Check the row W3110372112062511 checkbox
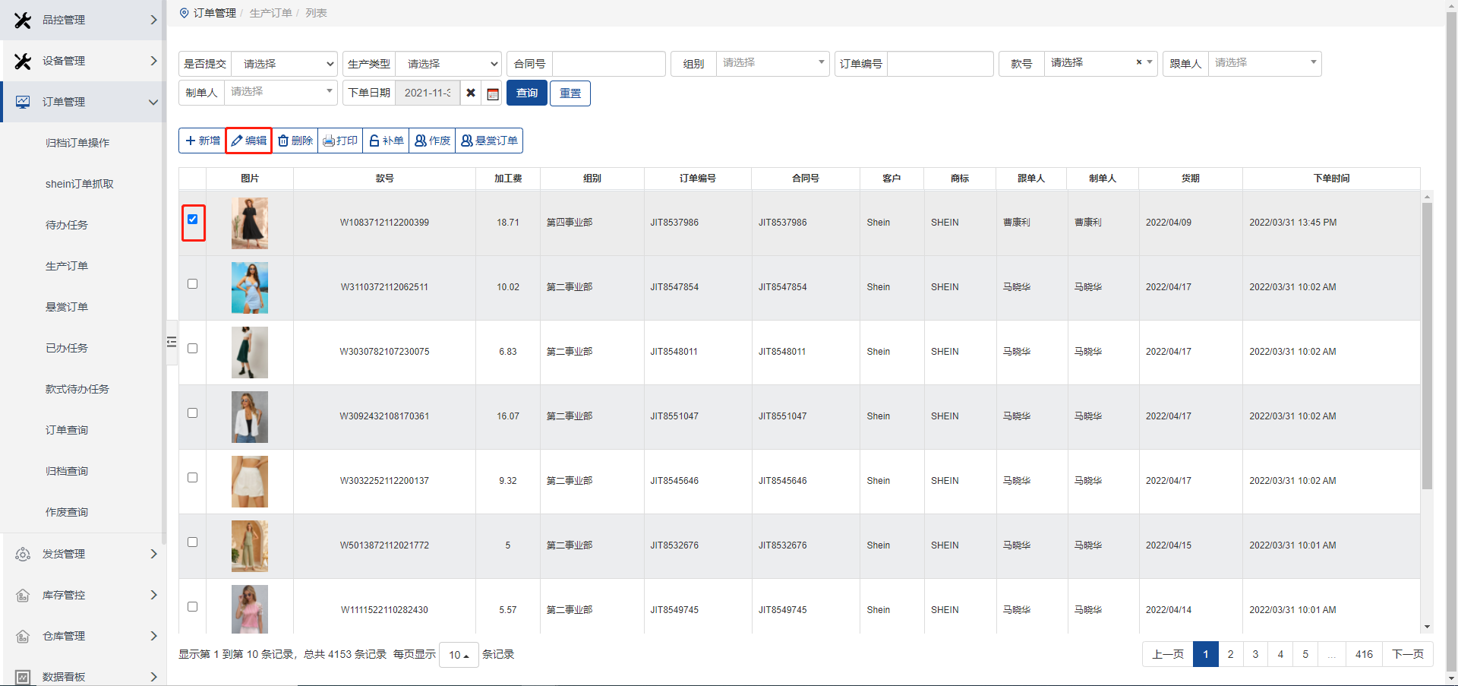The width and height of the screenshot is (1458, 686). [x=193, y=284]
